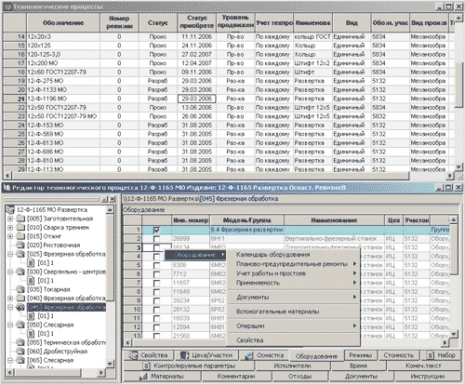The height and width of the screenshot is (385, 465).
Task: Click vertical scrollbar thumb of the operations tree
Action: tap(110, 257)
